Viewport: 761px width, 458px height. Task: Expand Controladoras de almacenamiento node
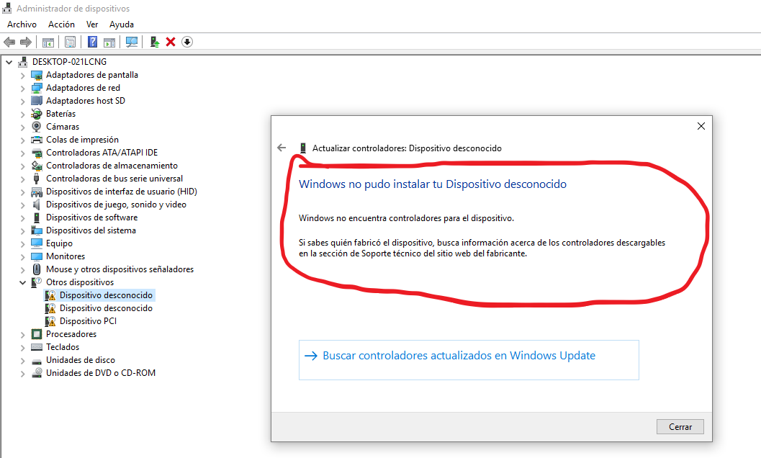click(22, 166)
